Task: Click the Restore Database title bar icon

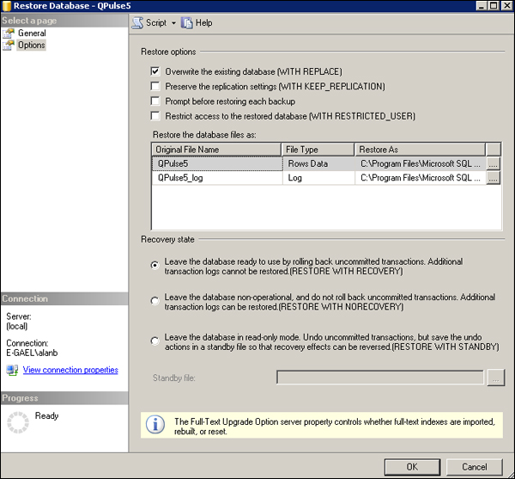Action: pyautogui.click(x=7, y=6)
